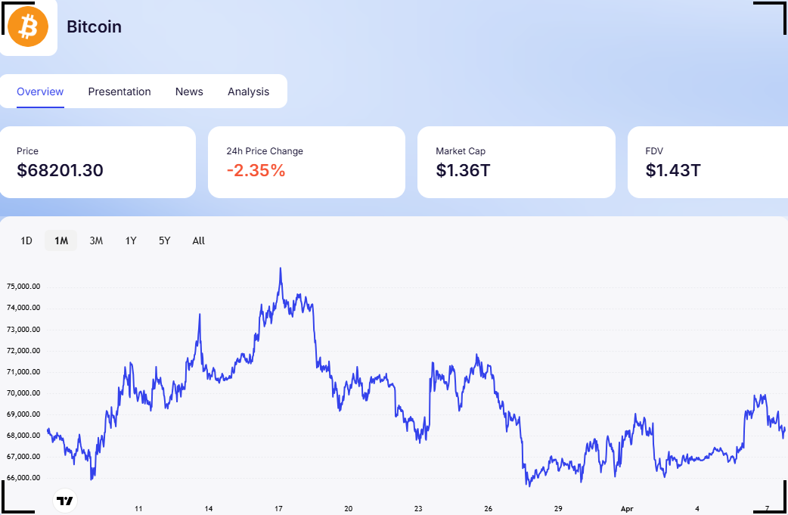This screenshot has height=515, width=788.
Task: Click the 70,000.00 price axis label
Action: coord(23,393)
